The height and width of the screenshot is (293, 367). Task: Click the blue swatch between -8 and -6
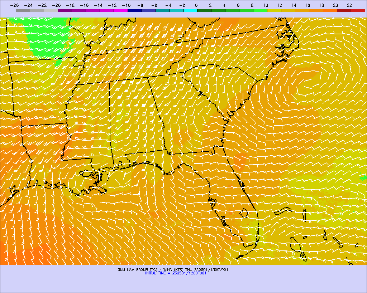[149, 10]
